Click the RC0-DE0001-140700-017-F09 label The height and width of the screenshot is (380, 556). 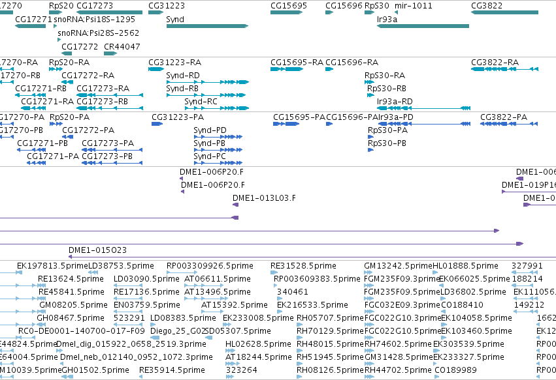[82, 331]
